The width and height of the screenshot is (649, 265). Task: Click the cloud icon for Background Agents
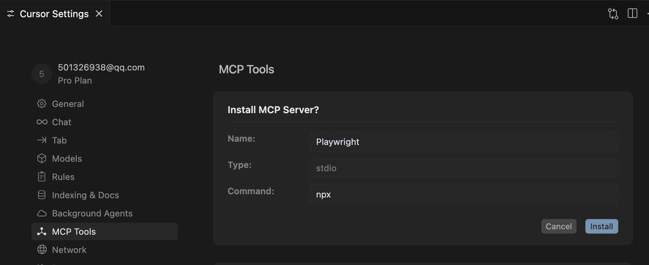click(42, 214)
